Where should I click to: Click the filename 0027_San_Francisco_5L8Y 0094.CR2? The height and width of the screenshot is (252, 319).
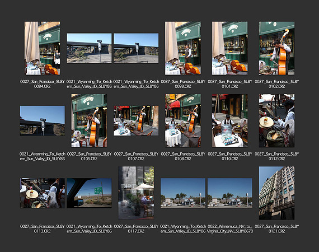[x=43, y=84]
